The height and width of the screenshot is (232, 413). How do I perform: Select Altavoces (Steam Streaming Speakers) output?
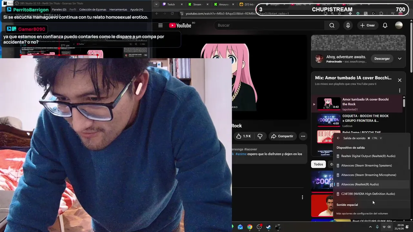(x=371, y=166)
